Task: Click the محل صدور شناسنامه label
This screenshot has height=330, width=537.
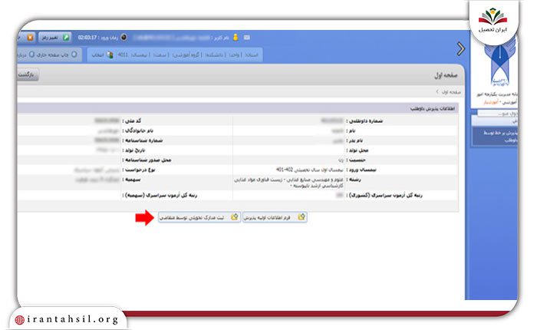Action: pos(147,160)
